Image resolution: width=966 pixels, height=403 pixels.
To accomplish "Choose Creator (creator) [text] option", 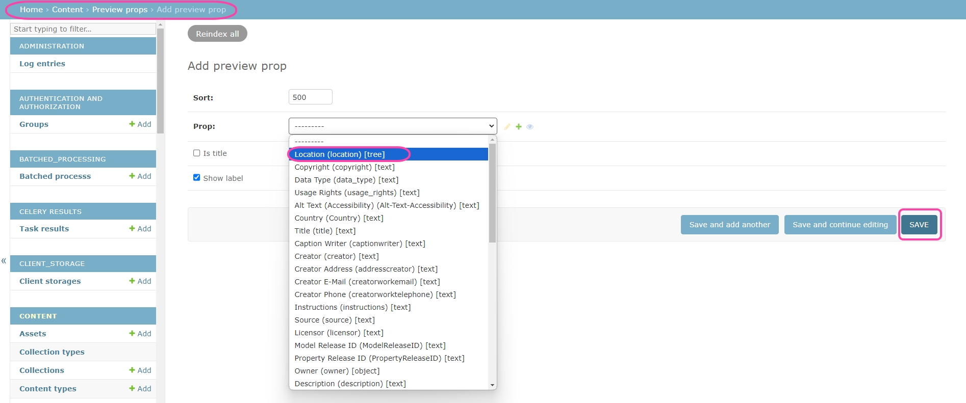I will coord(389,256).
